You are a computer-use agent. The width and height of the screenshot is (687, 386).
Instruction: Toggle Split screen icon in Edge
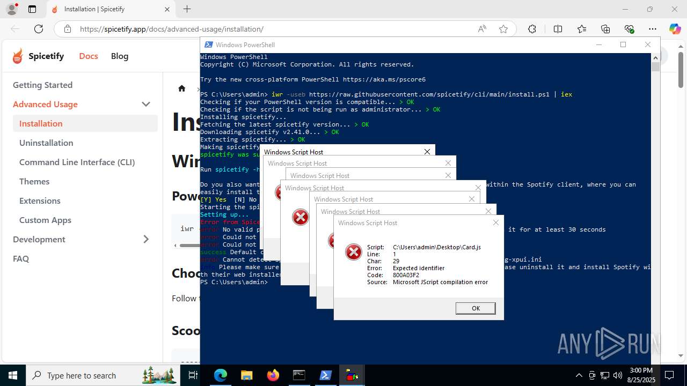coord(558,29)
